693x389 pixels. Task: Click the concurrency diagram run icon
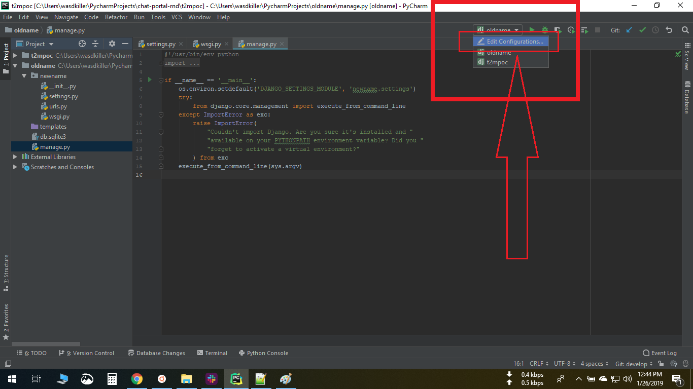[x=584, y=30]
